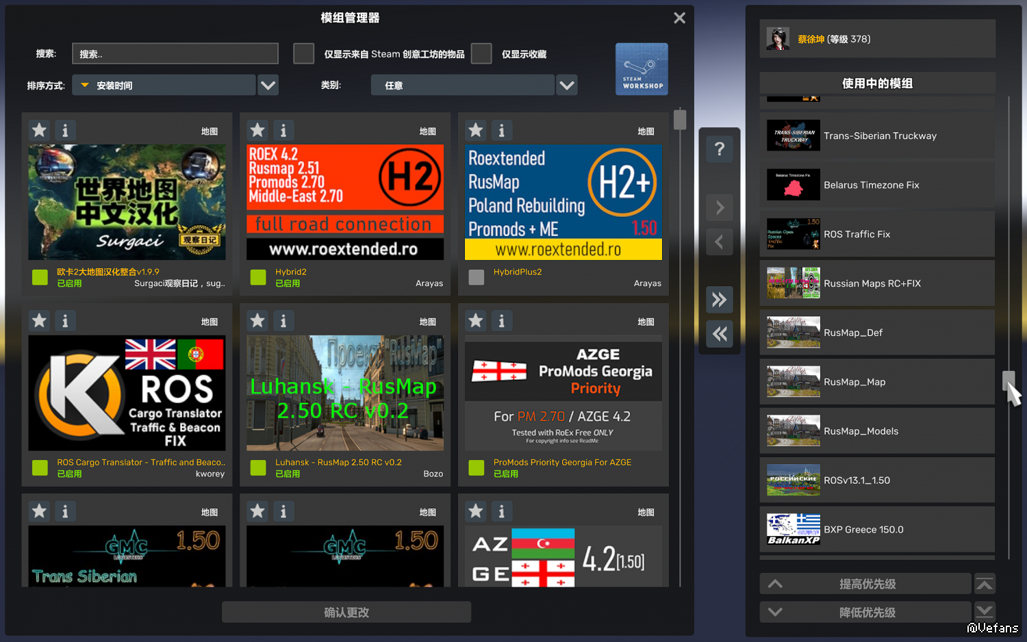Expand the chevron beside the 安装时间 sort field
Viewport: 1027px width, 642px height.
click(268, 85)
